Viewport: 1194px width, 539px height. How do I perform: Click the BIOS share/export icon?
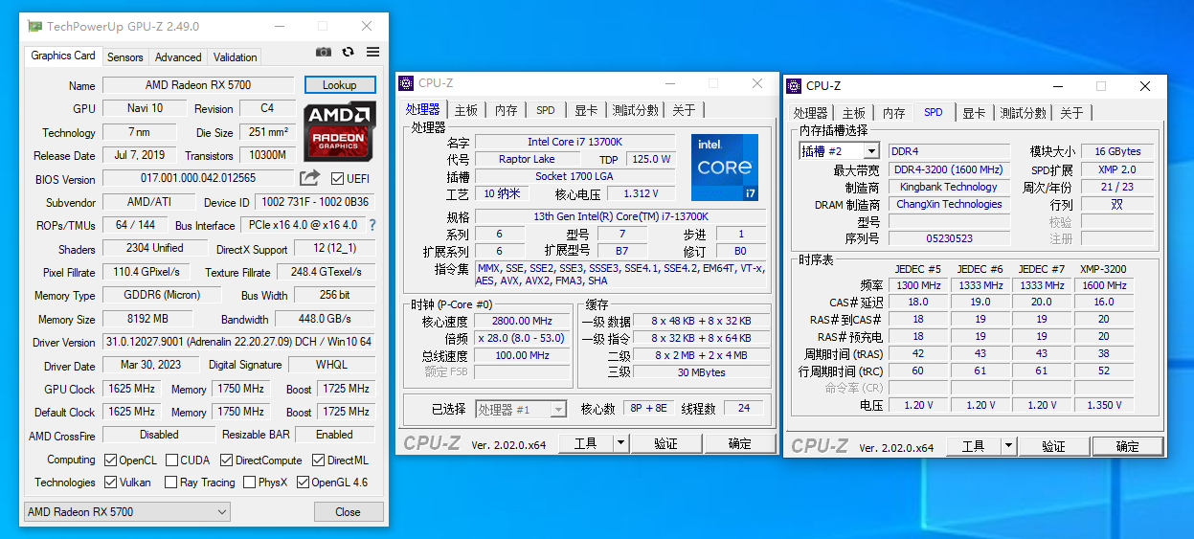(309, 178)
